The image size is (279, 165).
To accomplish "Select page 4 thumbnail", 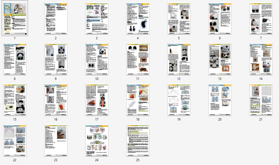I will (x=138, y=18).
